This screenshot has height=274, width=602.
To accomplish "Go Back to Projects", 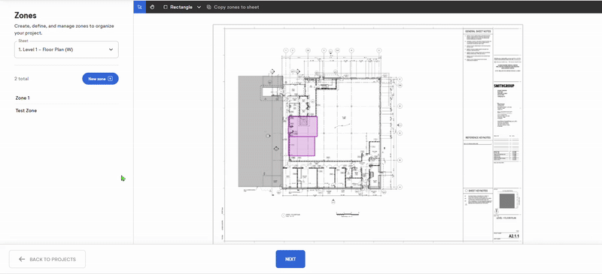I will 47,259.
